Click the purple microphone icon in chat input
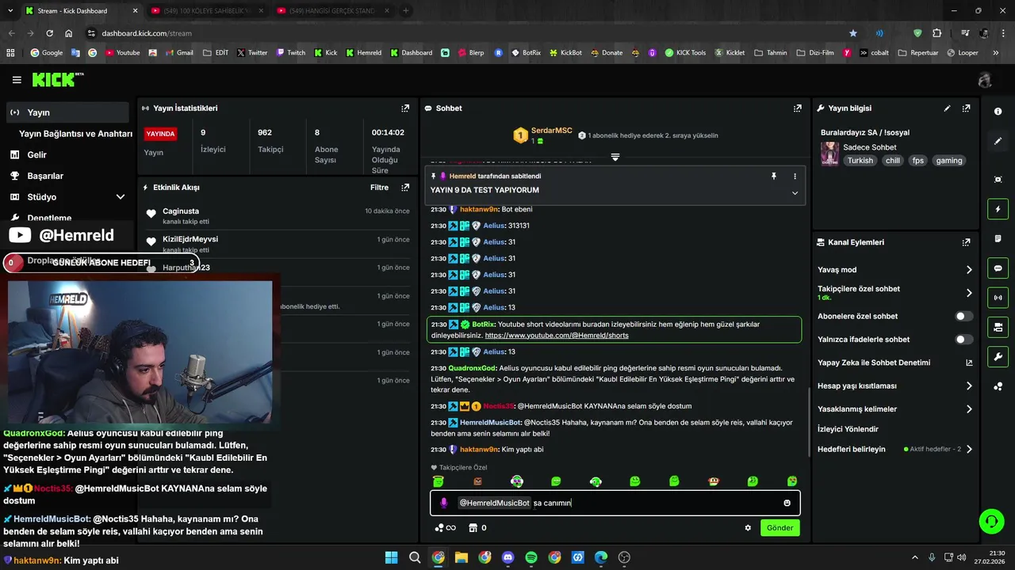This screenshot has width=1015, height=570. (443, 503)
